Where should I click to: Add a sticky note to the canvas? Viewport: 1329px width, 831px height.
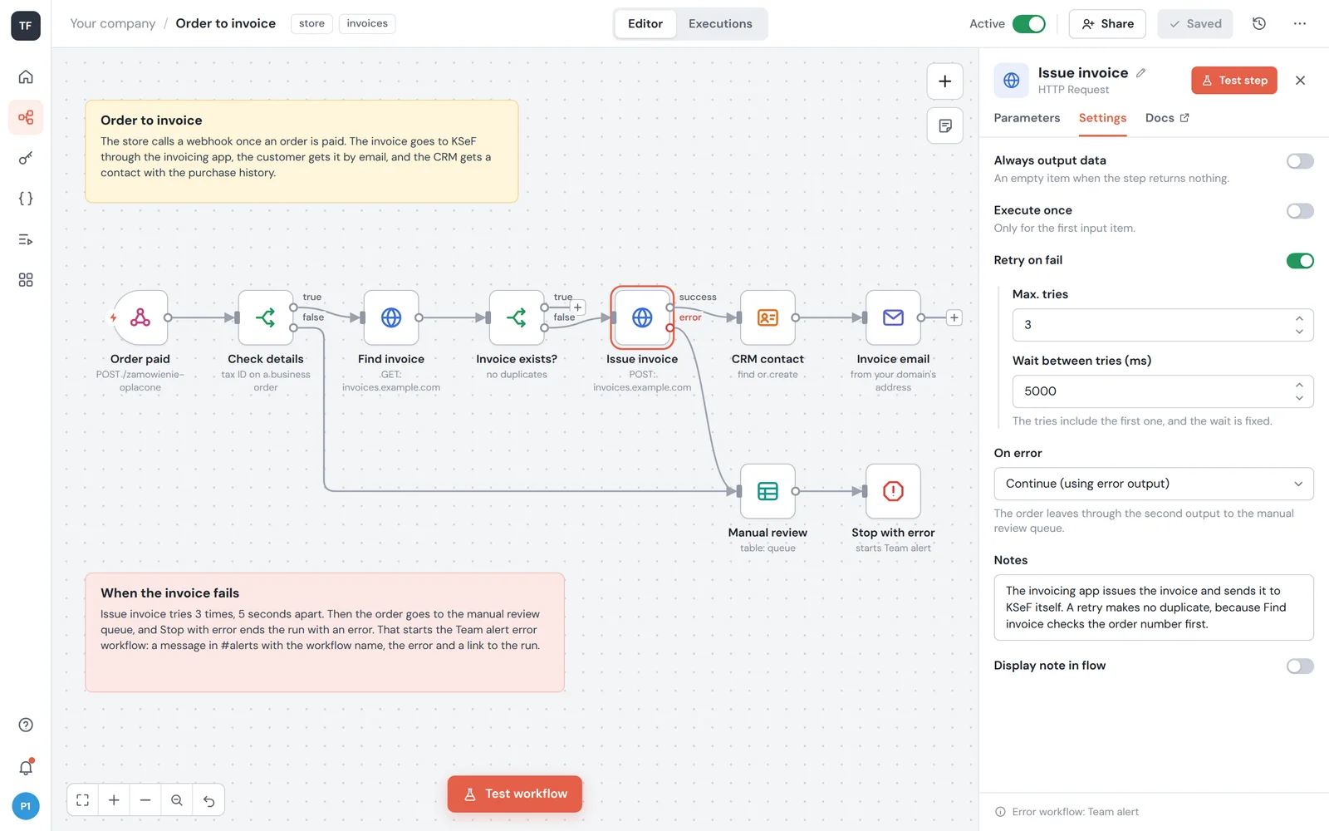(944, 125)
